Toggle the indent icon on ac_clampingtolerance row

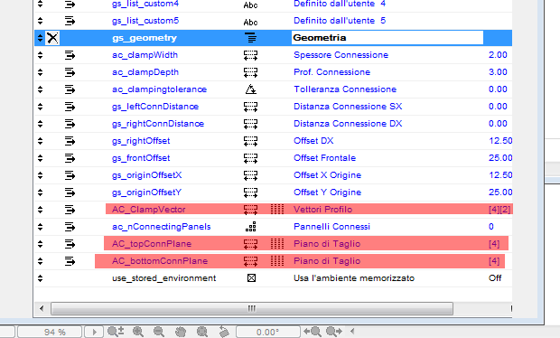[x=70, y=89]
